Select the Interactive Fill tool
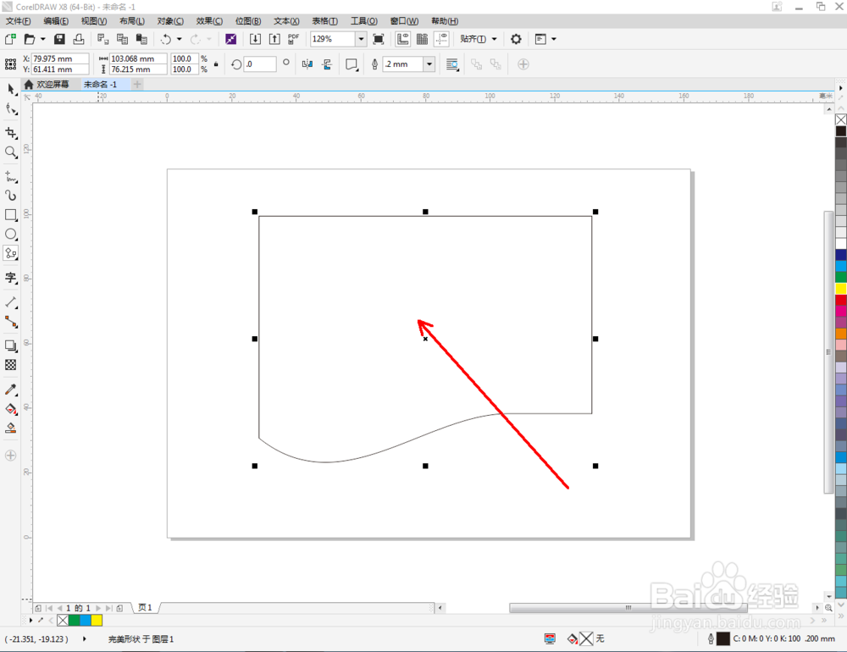The image size is (847, 652). (x=11, y=409)
